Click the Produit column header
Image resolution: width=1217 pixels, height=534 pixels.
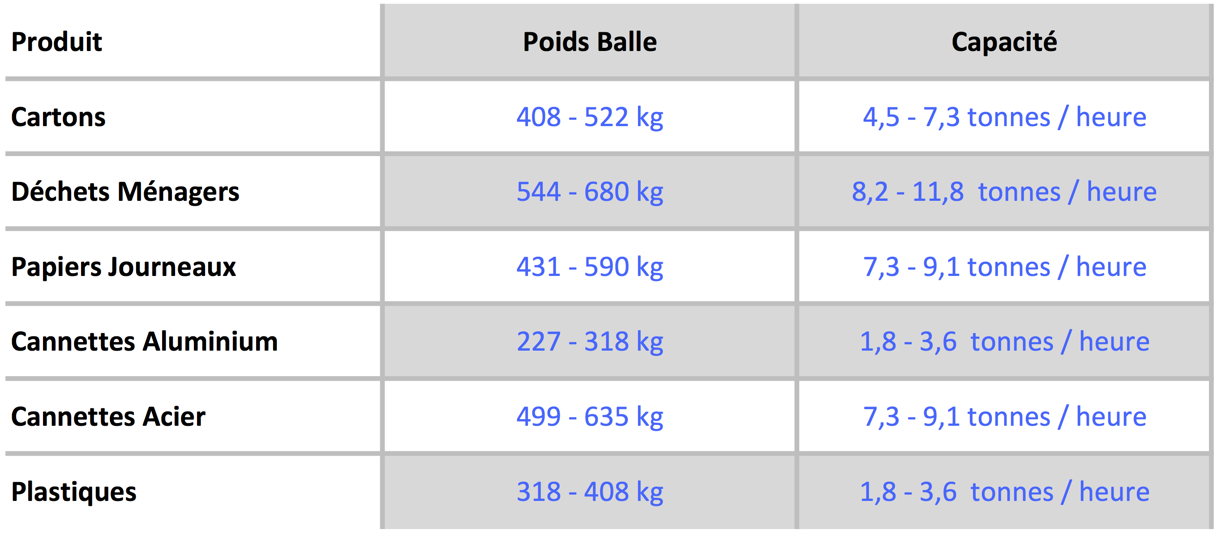coord(57,42)
